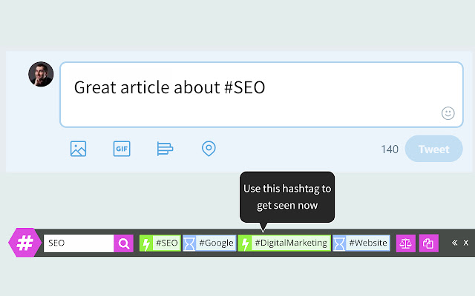Add location with the pin icon

coord(209,149)
